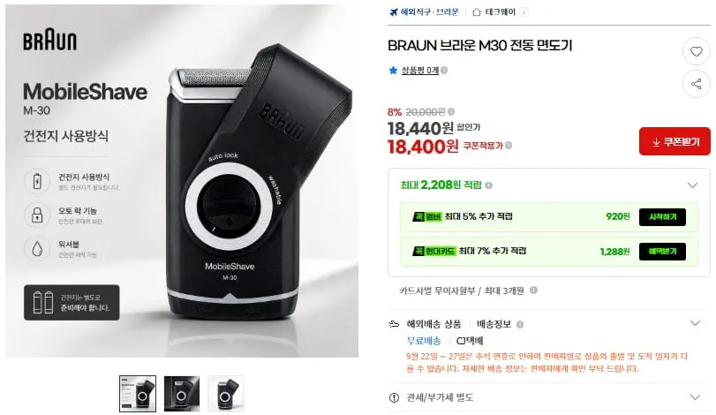Click the info icon beside original price 20,000원
Viewport: 716px width, 415px height.
pyautogui.click(x=451, y=111)
